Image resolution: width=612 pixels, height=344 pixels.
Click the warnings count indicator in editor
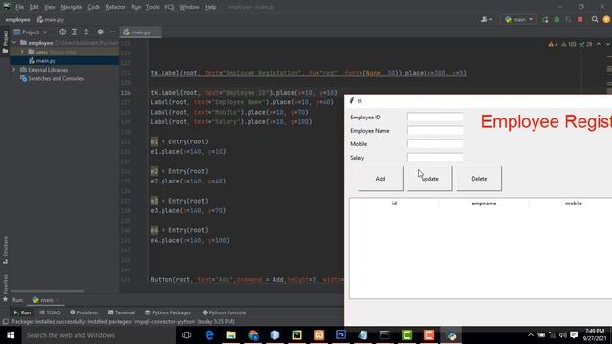[554, 44]
